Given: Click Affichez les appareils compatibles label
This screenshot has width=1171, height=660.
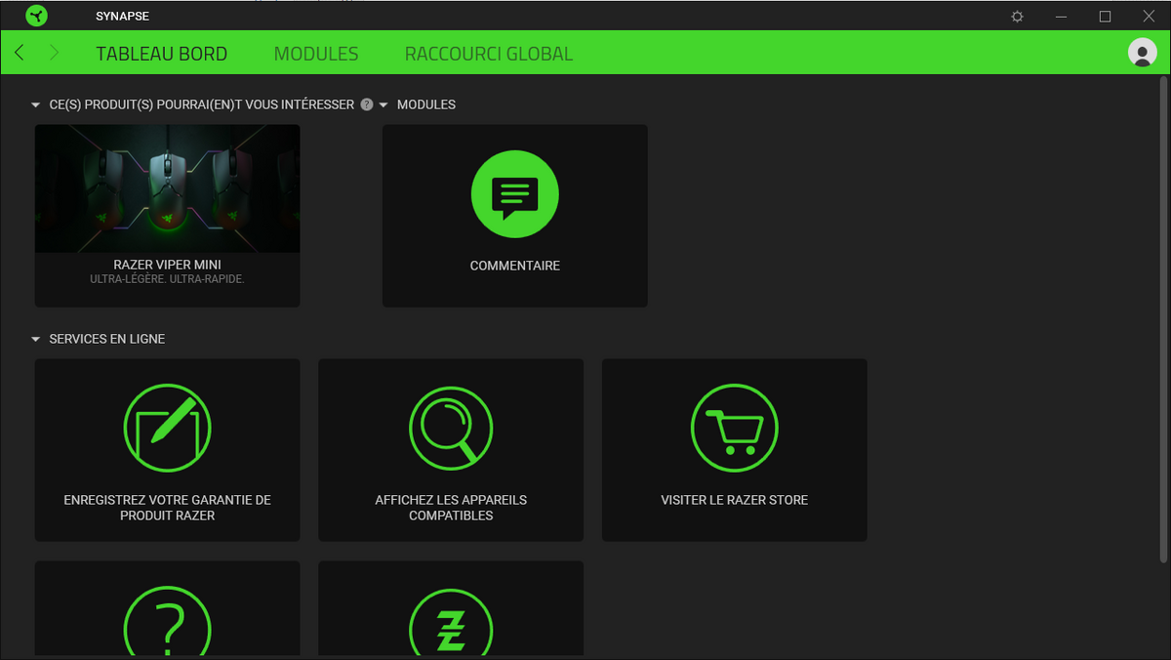Looking at the screenshot, I should pyautogui.click(x=451, y=508).
